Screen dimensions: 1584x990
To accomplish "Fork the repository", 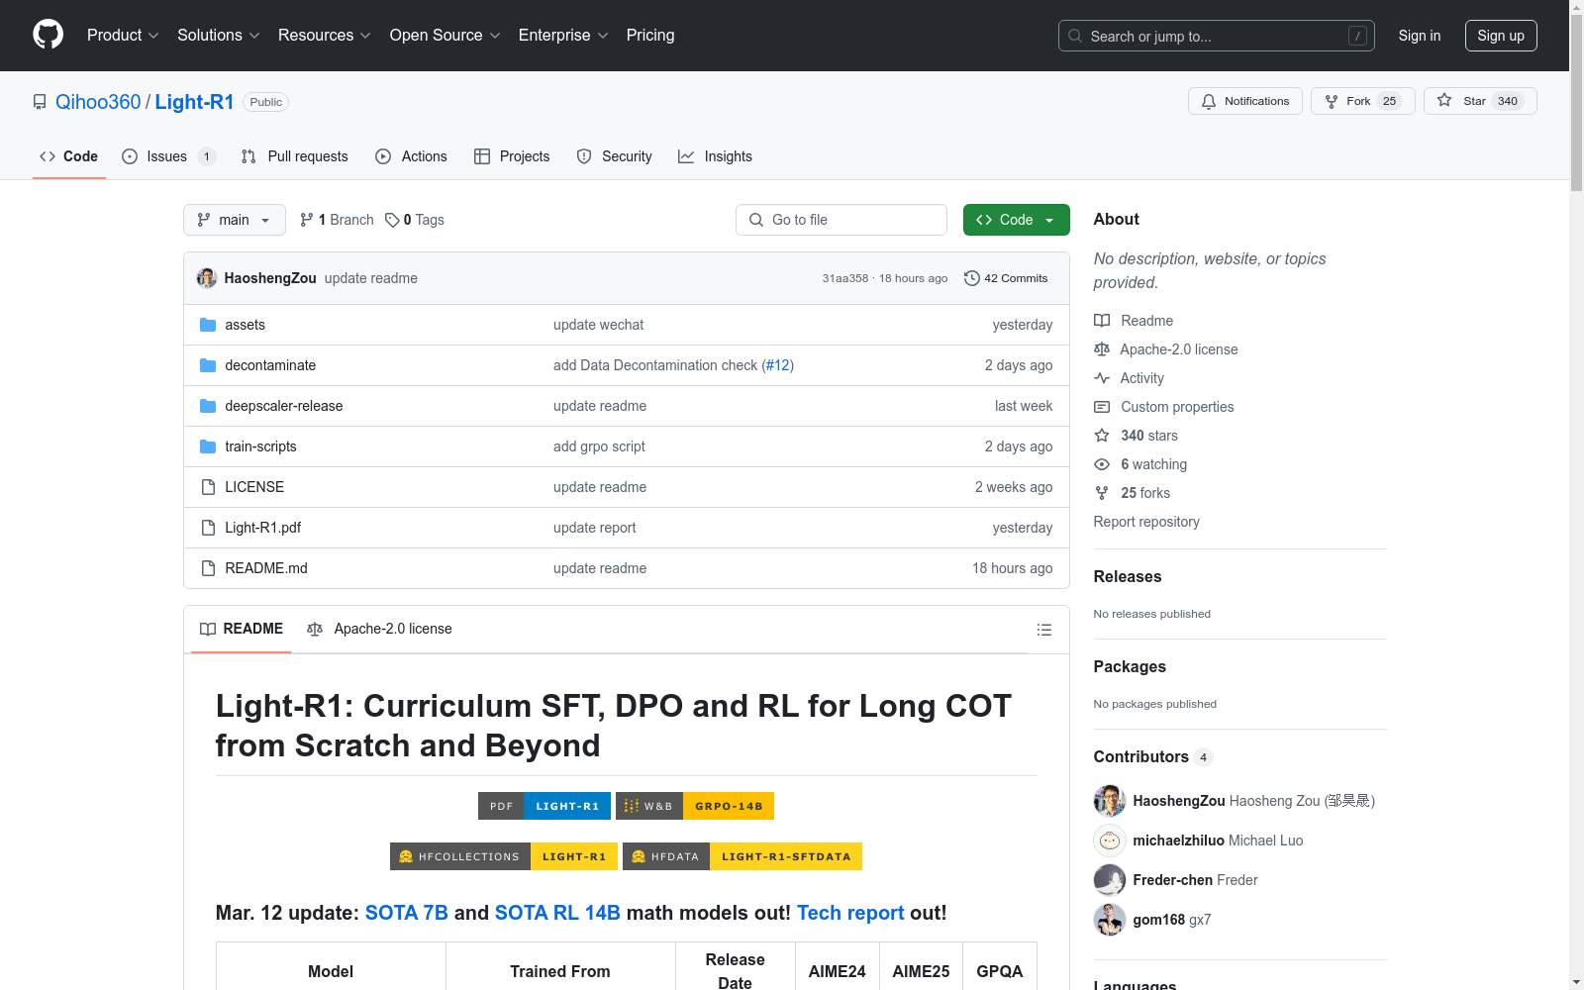I will (x=1363, y=101).
